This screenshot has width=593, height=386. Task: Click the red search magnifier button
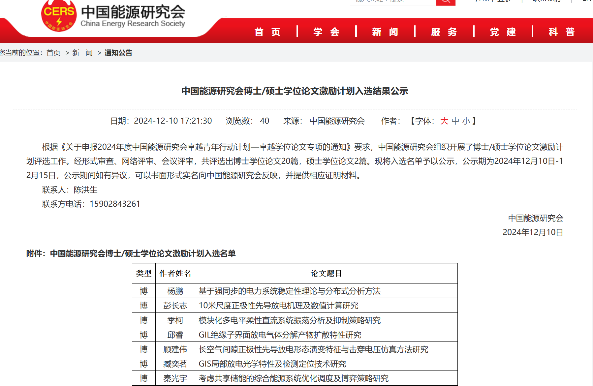(446, 2)
